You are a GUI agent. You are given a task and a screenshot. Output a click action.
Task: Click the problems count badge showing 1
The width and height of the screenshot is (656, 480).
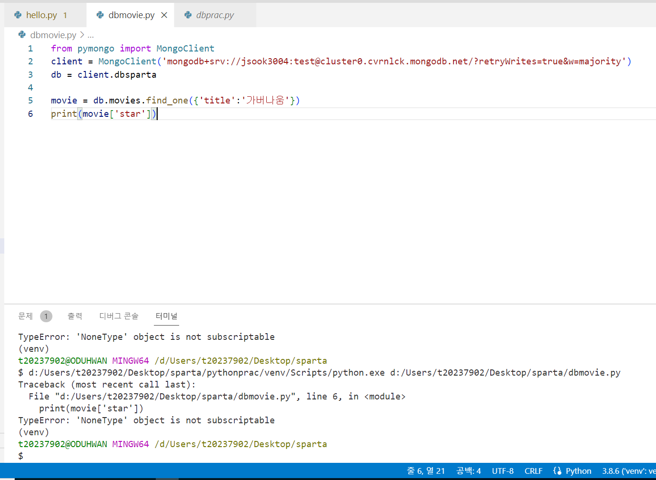point(46,316)
